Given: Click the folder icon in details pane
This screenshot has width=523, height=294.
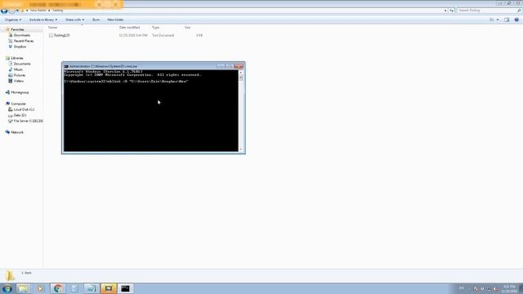Looking at the screenshot, I should pyautogui.click(x=10, y=276).
